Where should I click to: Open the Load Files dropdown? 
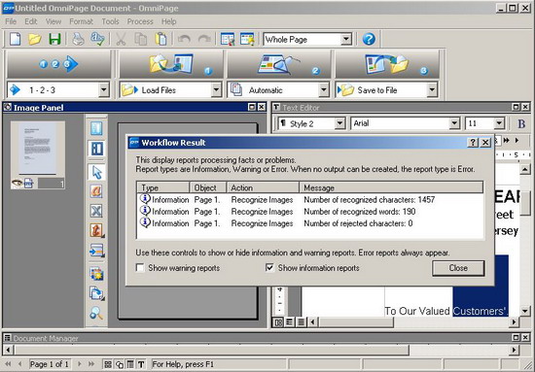pos(216,90)
